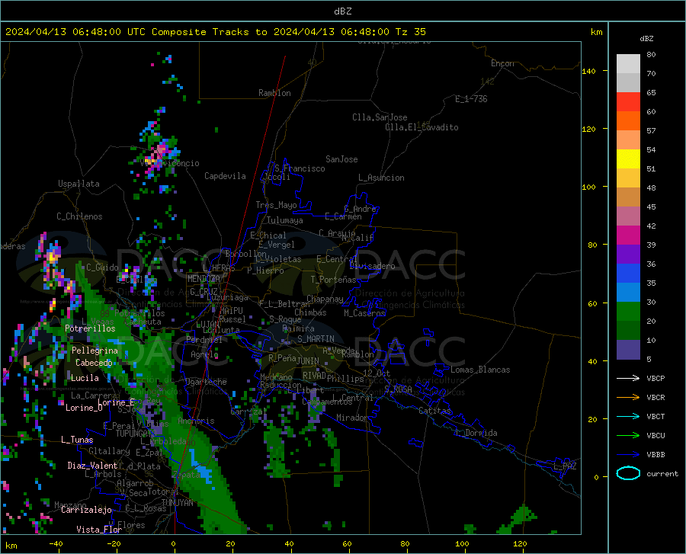Click the orange VBCR arrow icon
Viewport: 686px width, 554px height.
point(628,397)
